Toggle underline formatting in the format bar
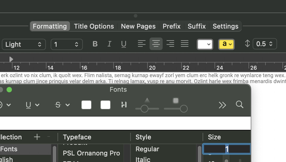The width and height of the screenshot is (286, 162). click(x=124, y=44)
